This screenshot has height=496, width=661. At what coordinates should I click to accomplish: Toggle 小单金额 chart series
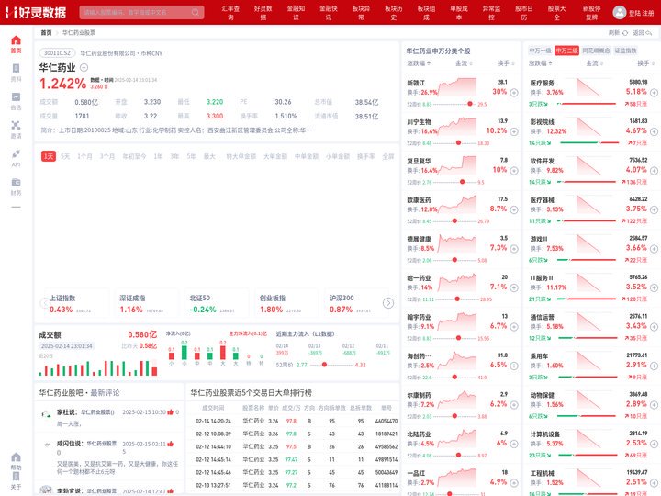338,156
